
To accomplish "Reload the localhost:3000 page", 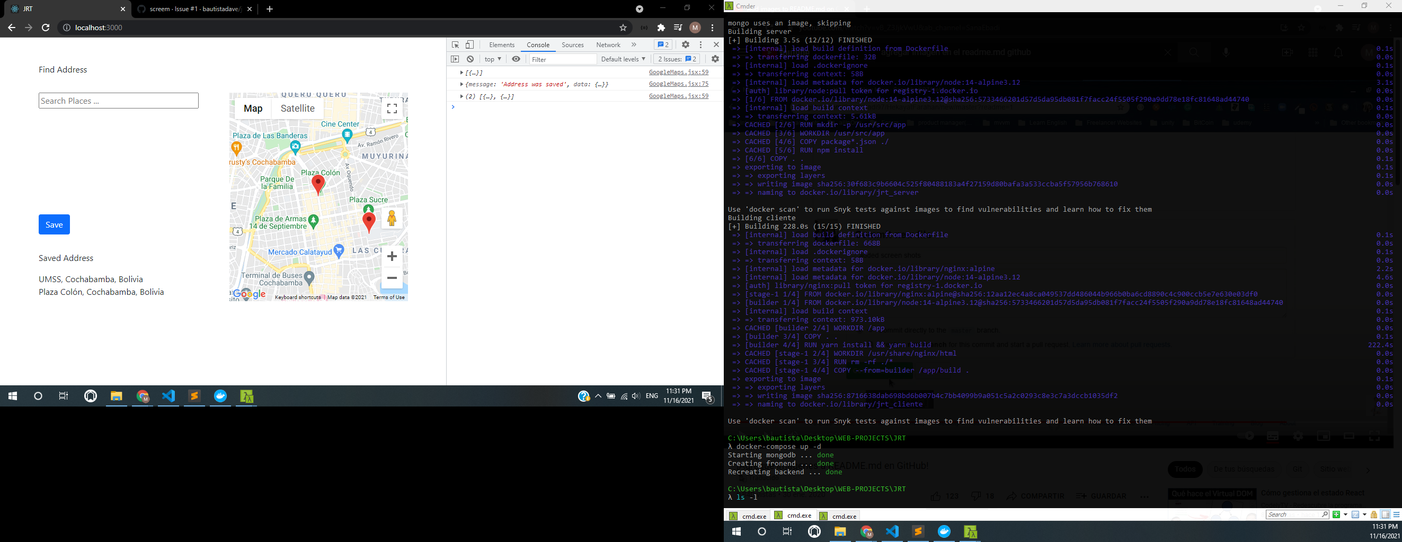I will click(46, 28).
